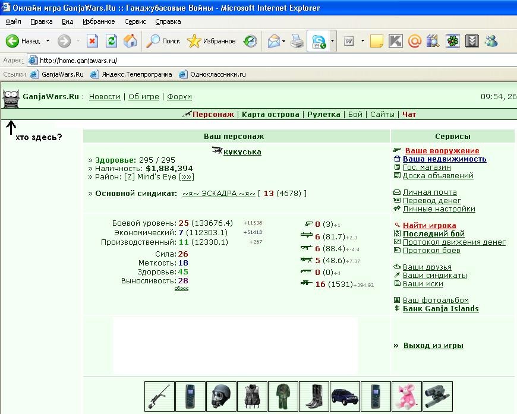This screenshot has height=414, width=517.
Task: Click the ICQ flower toolbar icon
Action: (453, 41)
